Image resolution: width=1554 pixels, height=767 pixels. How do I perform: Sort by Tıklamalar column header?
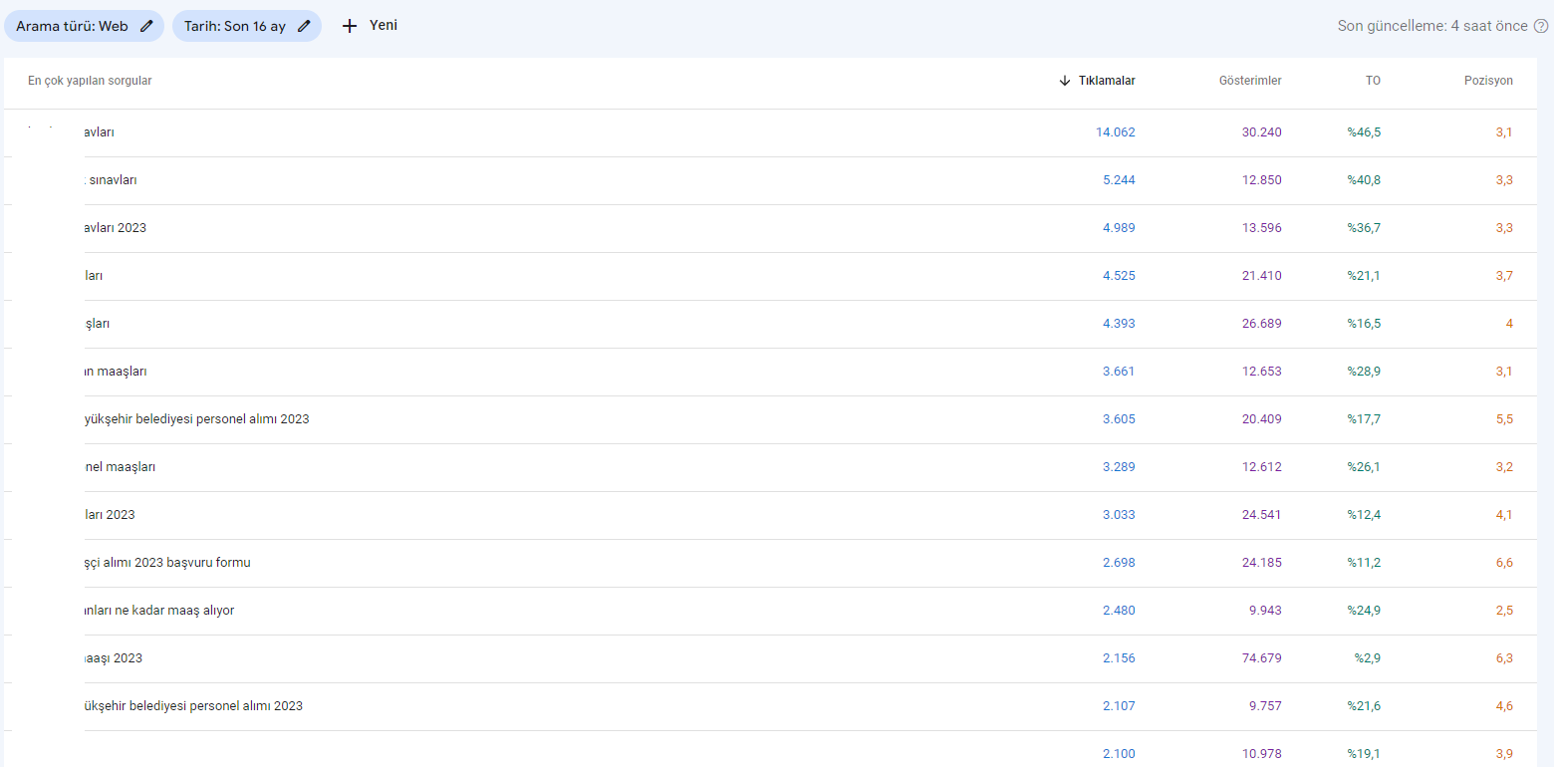click(x=1107, y=81)
